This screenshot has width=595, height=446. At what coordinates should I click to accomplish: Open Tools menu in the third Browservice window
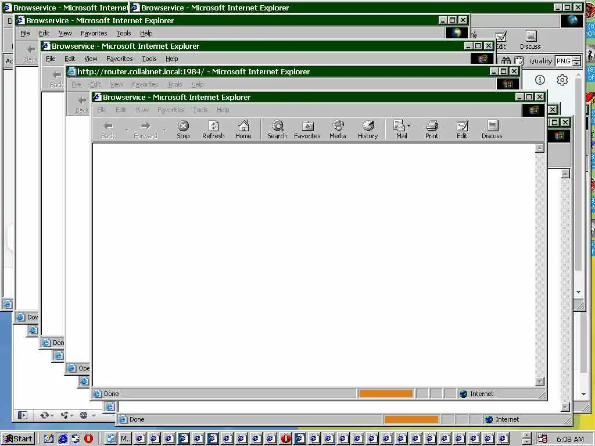click(x=149, y=59)
